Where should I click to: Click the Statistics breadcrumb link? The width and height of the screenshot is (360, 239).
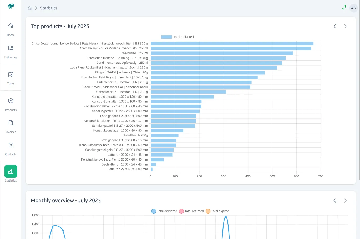49,8
